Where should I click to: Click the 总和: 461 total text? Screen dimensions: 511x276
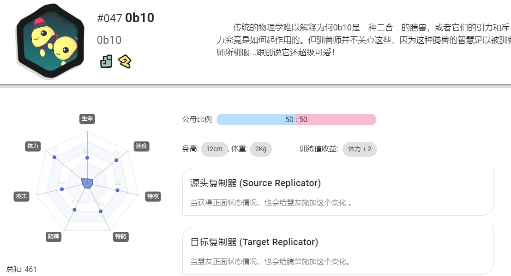(x=22, y=269)
